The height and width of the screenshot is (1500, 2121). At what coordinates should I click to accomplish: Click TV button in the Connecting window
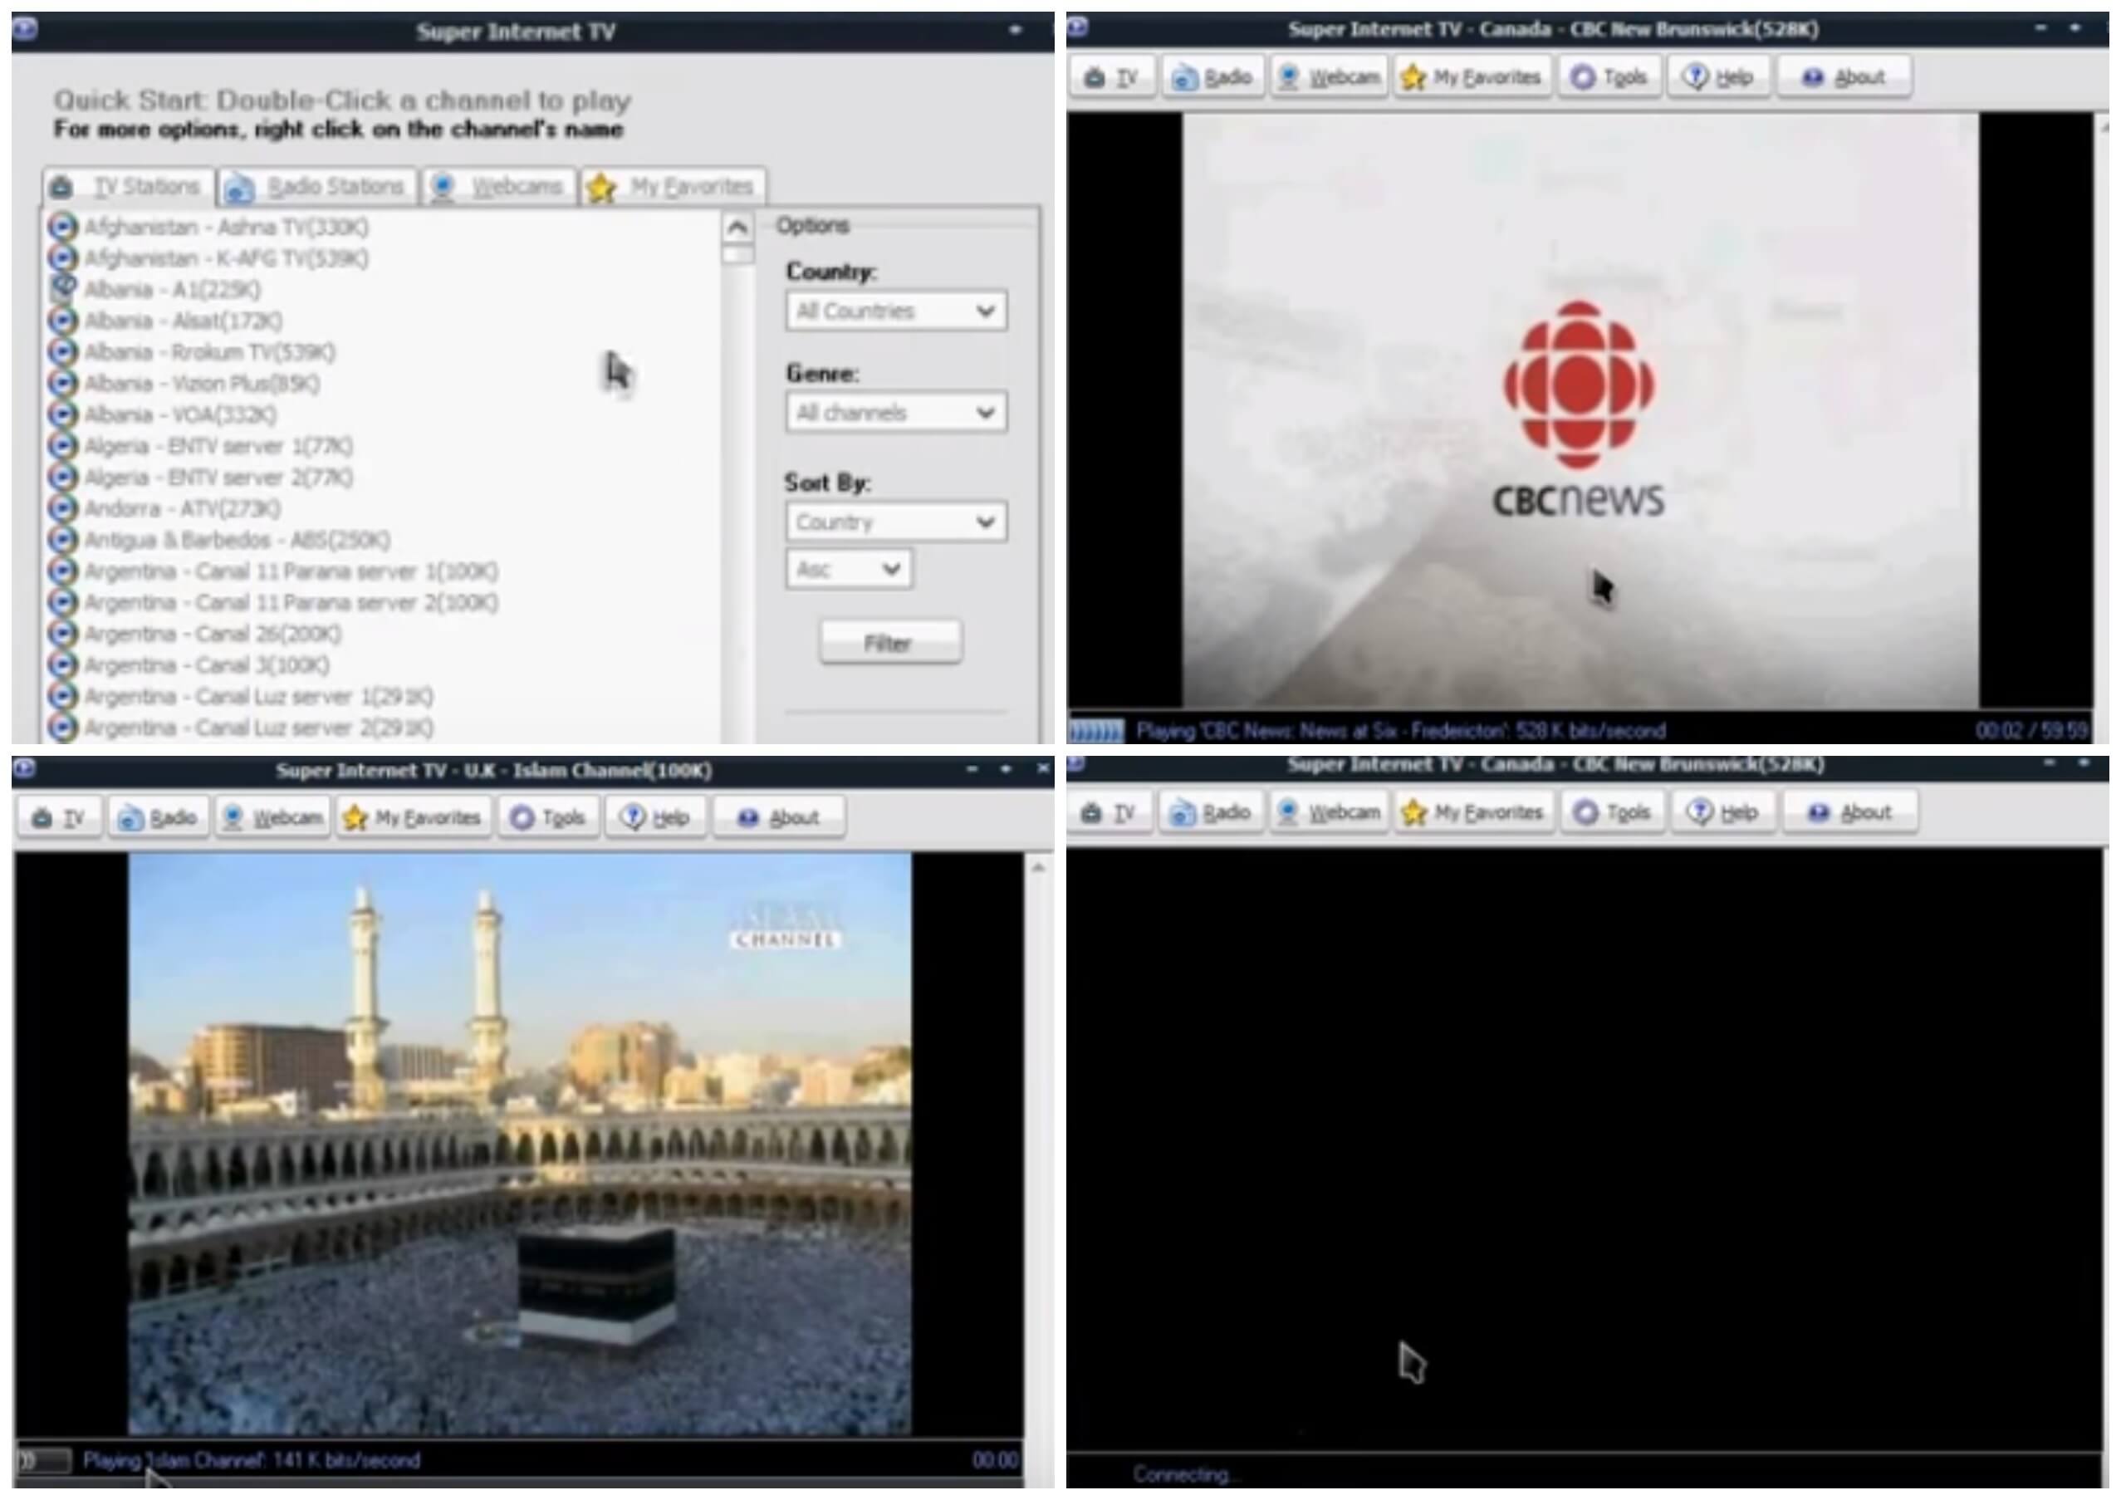click(x=1111, y=813)
